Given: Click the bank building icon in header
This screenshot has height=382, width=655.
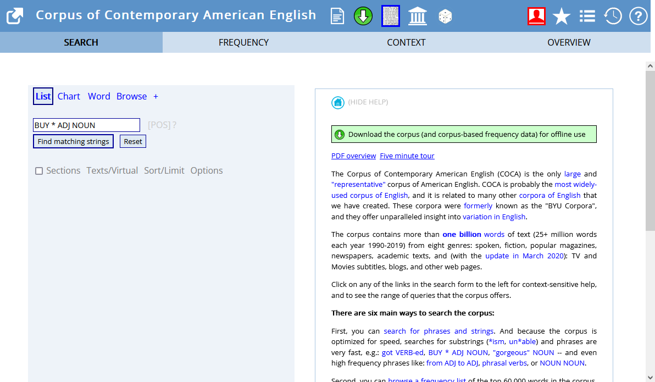Looking at the screenshot, I should tap(417, 16).
